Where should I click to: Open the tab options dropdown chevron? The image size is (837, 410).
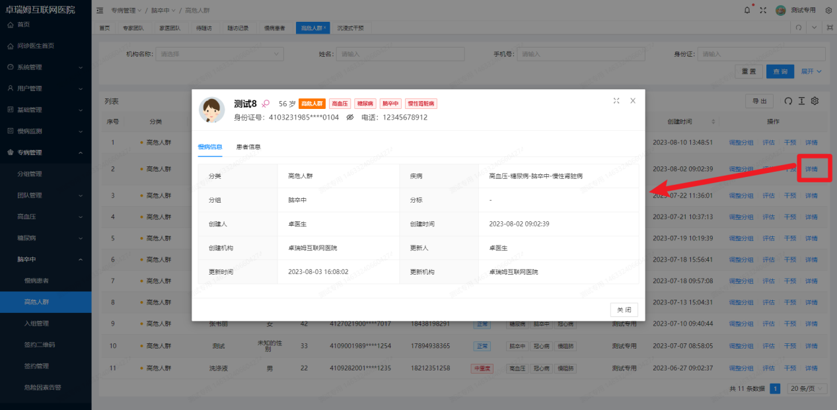814,28
